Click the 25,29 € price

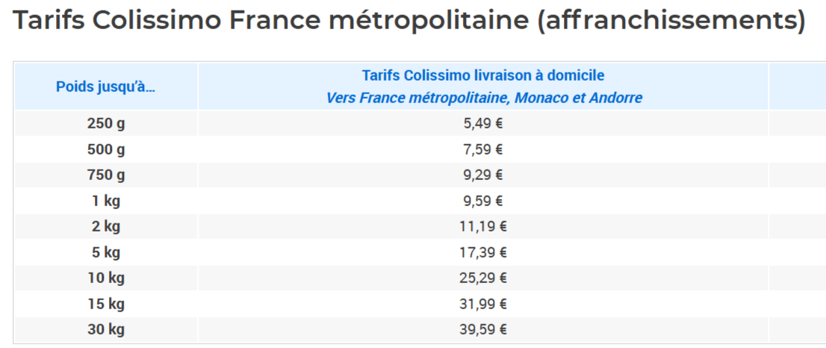[x=483, y=278]
